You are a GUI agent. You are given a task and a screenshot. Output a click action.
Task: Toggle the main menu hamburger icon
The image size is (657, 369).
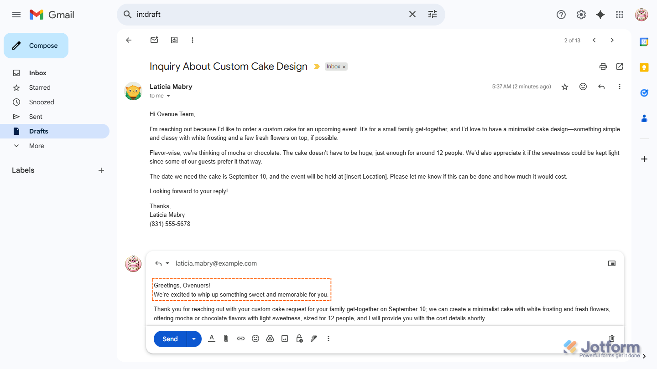click(x=16, y=15)
